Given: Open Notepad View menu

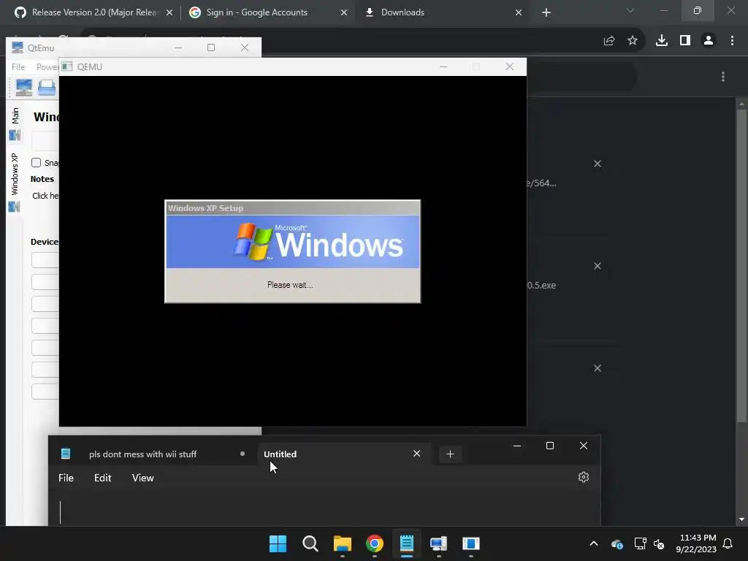Looking at the screenshot, I should pos(142,478).
